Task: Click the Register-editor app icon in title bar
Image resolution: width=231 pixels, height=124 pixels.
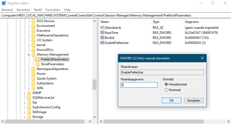Action: coord(4,3)
